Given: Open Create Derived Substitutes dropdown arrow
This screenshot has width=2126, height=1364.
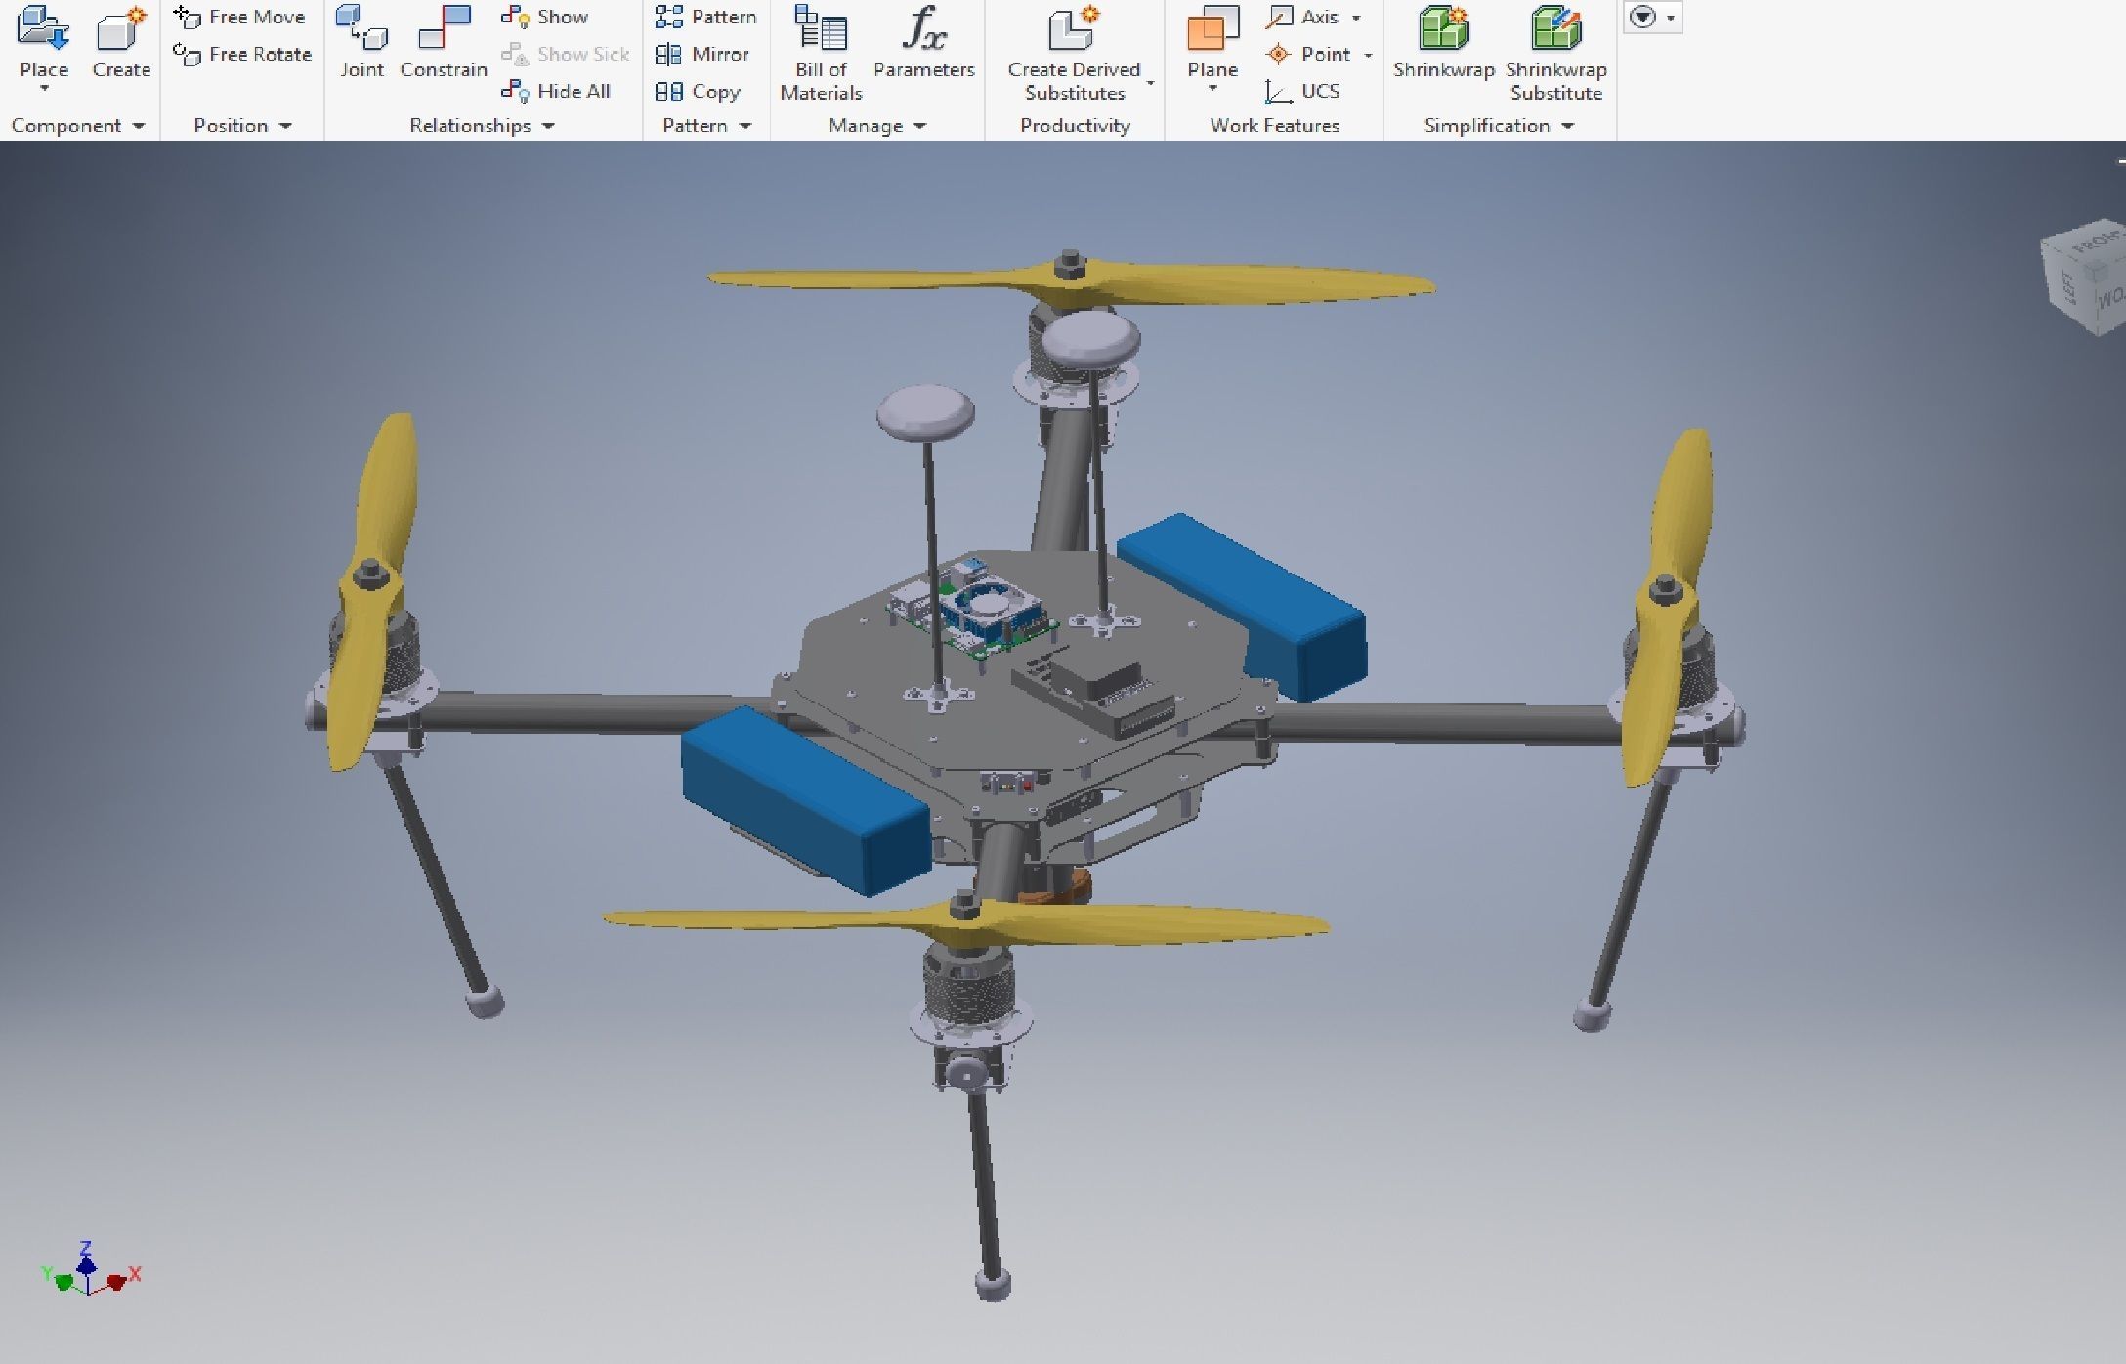Looking at the screenshot, I should (1150, 83).
